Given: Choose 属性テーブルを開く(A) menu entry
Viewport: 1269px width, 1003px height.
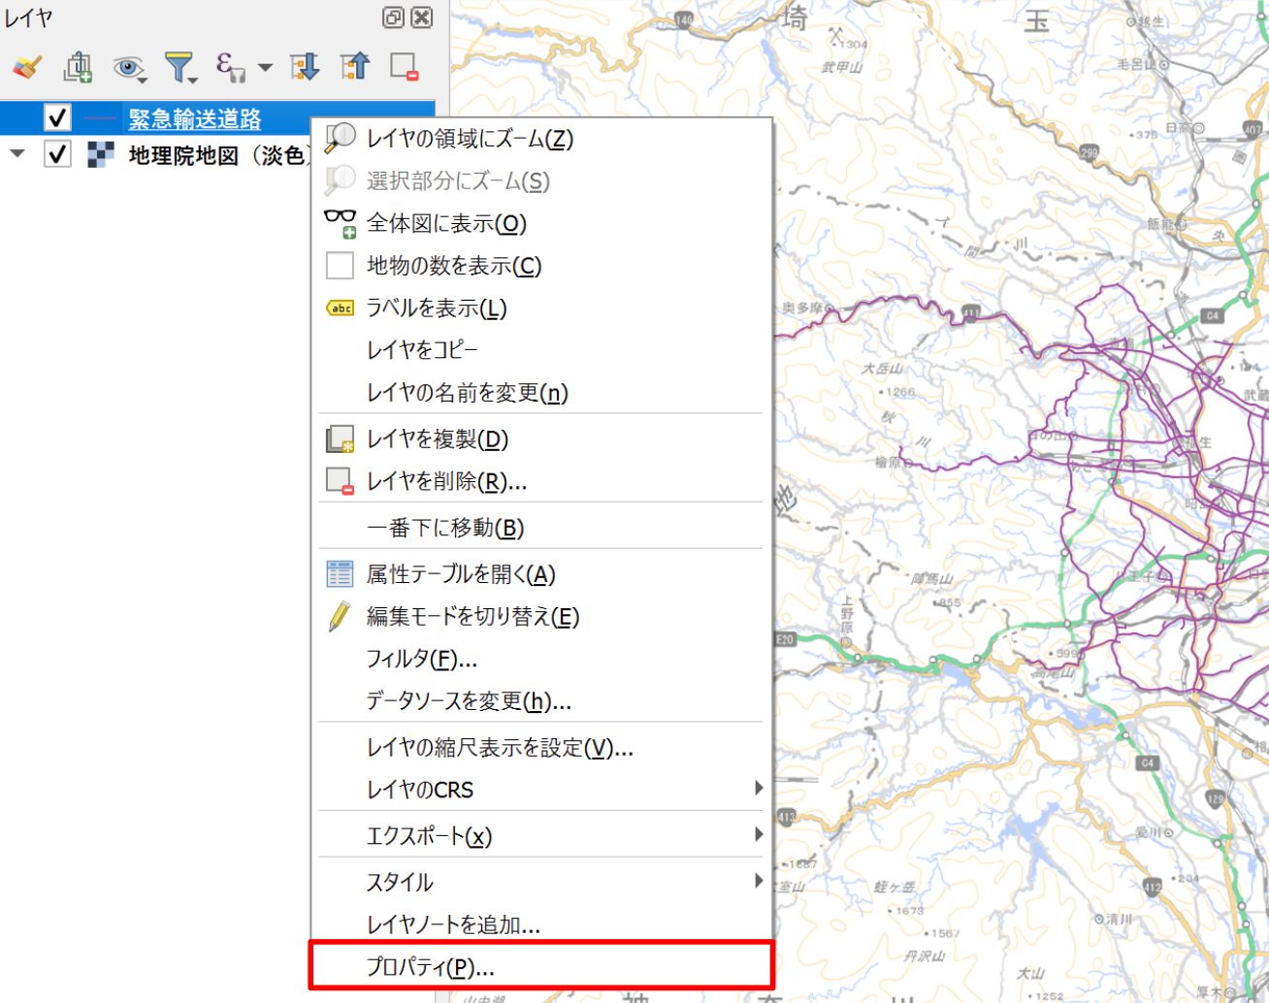Looking at the screenshot, I should (540, 574).
